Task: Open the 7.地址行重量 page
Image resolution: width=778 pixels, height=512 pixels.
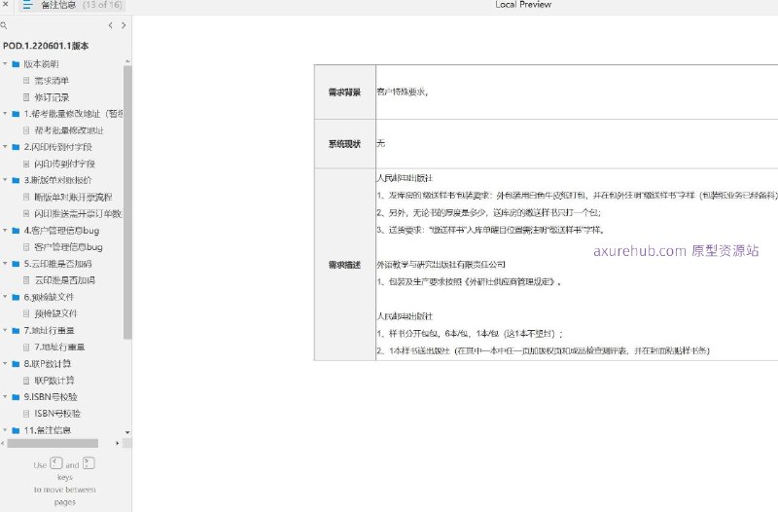Action: click(59, 347)
